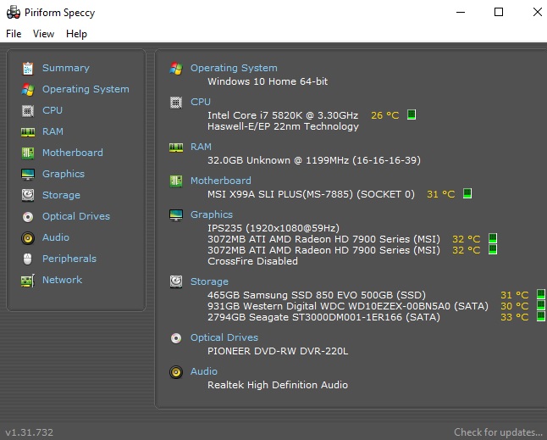Open the File menu
547x440 pixels.
click(14, 34)
